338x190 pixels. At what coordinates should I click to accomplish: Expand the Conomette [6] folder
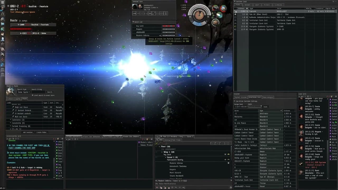click(11, 123)
